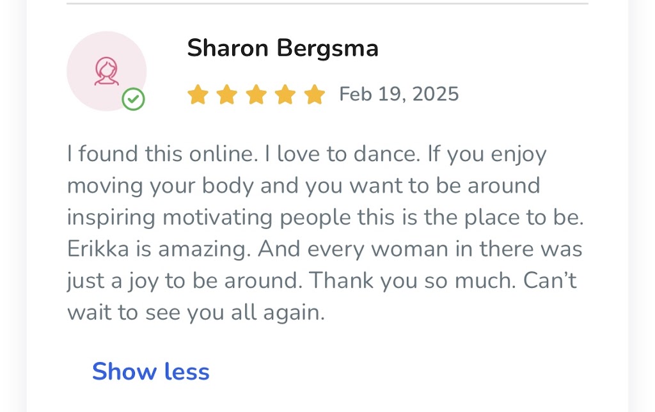Click the first rating star
655x412 pixels.
pyautogui.click(x=198, y=95)
